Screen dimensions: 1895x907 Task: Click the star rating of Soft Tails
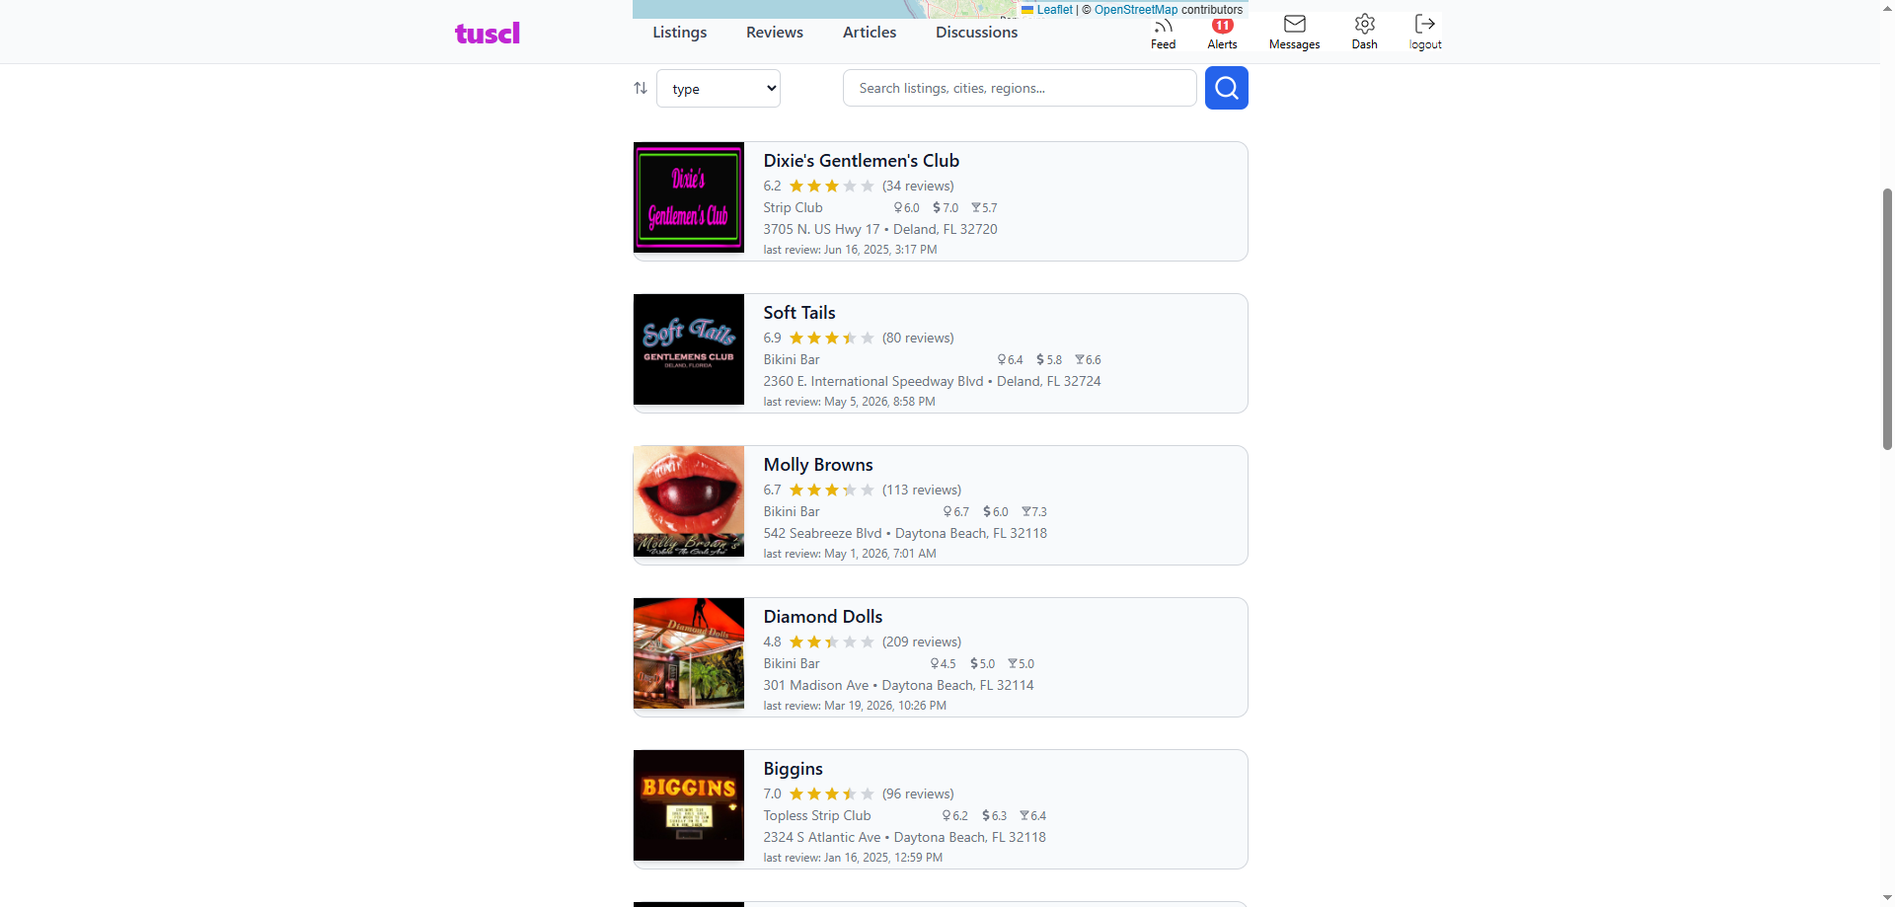pos(831,338)
